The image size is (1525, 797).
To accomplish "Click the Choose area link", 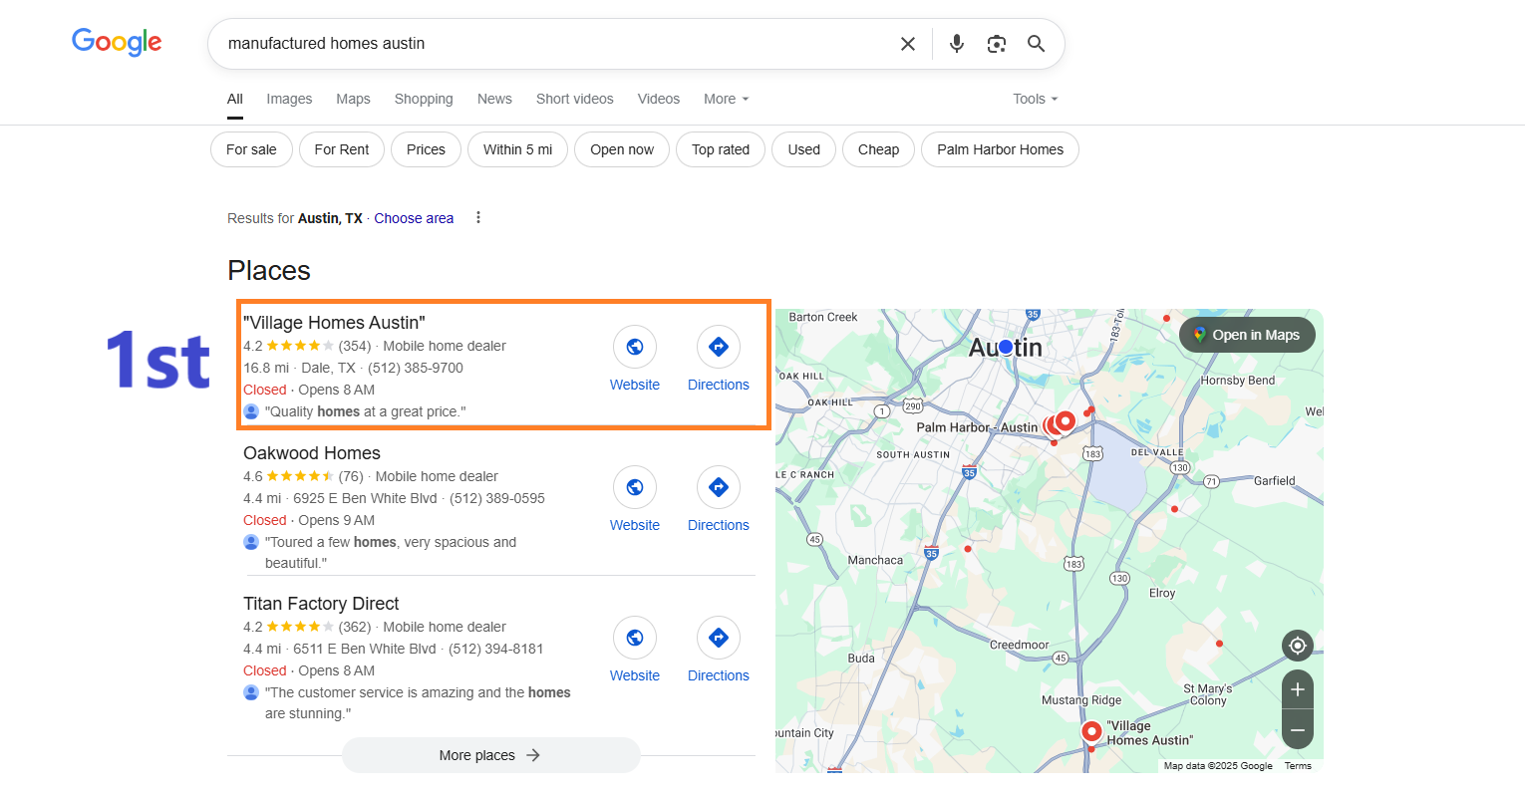I will click(x=414, y=218).
